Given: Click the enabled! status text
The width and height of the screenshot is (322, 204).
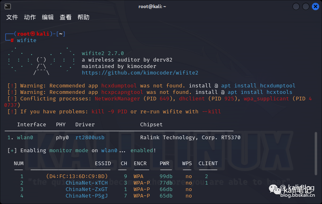Looking at the screenshot, I should (x=143, y=151).
